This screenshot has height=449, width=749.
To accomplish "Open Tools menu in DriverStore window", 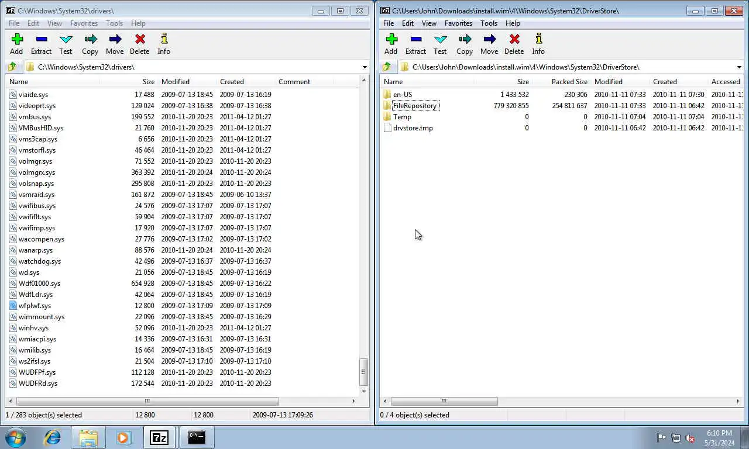I will (489, 23).
